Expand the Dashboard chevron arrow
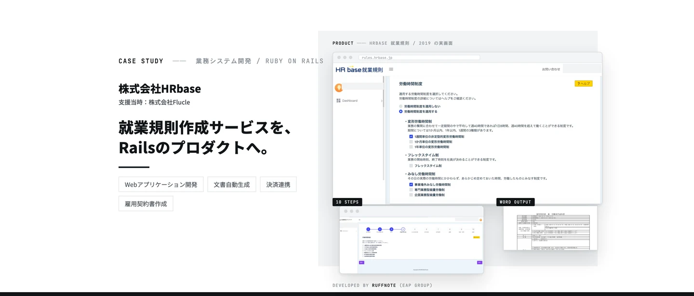Image resolution: width=694 pixels, height=296 pixels. point(382,101)
